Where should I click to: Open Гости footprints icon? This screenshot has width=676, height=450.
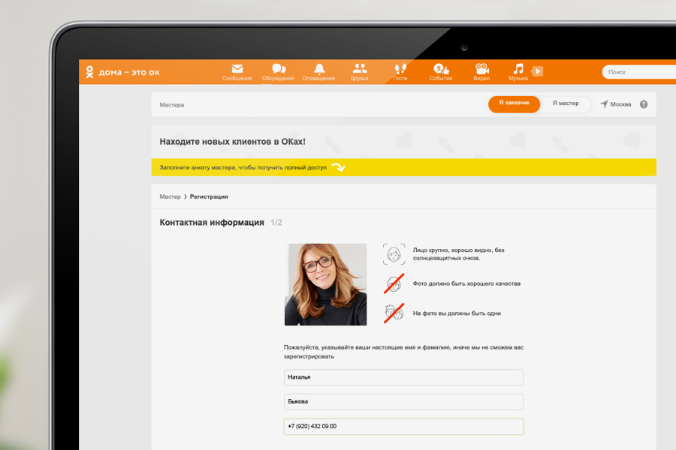tap(400, 68)
